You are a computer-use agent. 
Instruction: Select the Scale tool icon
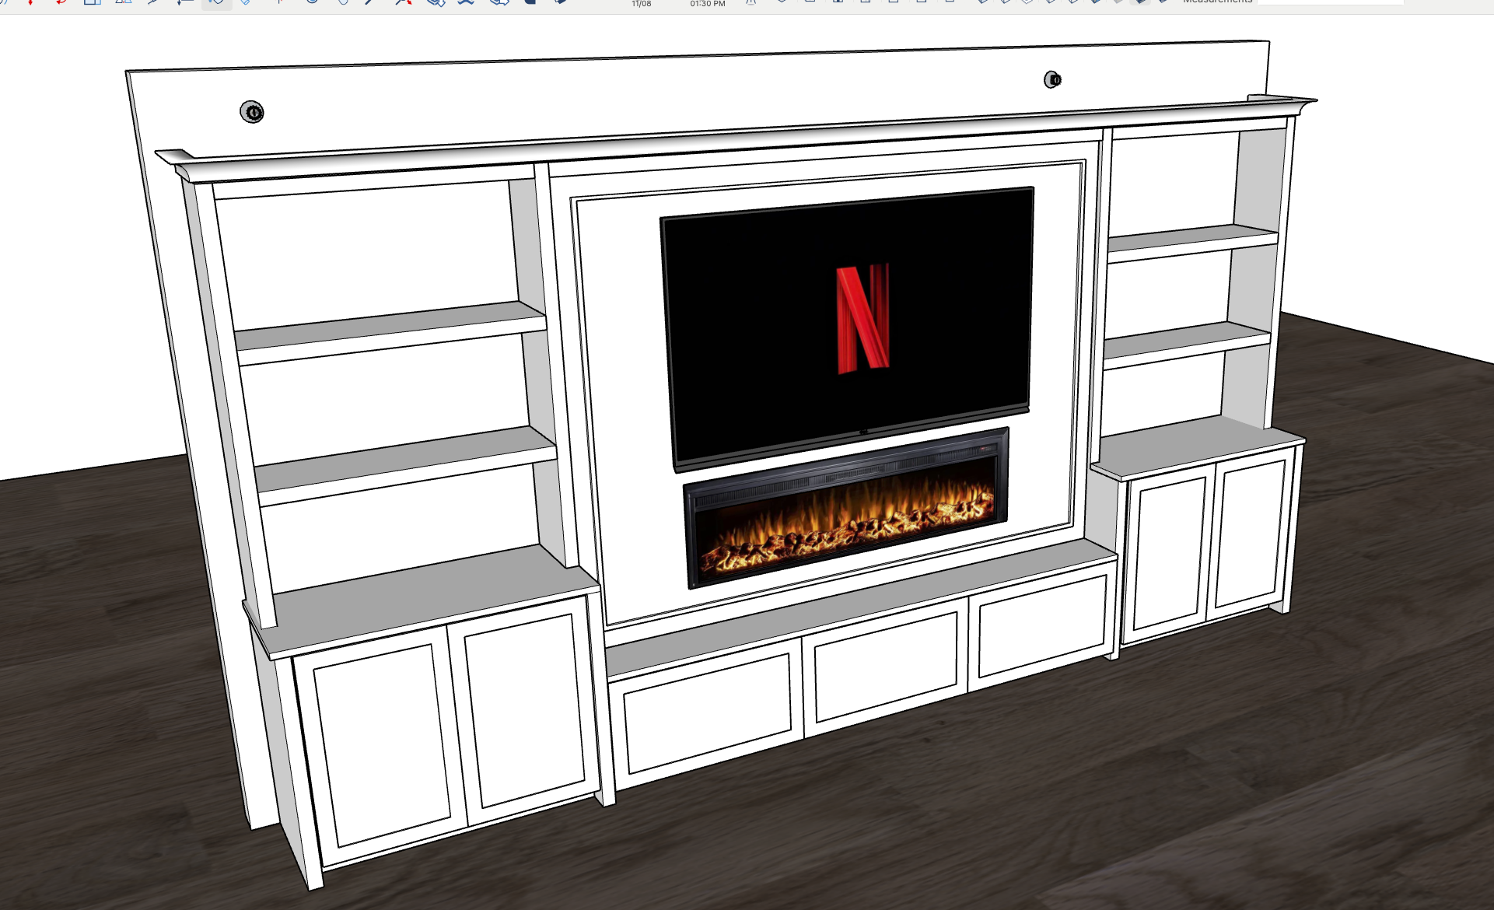(92, 2)
